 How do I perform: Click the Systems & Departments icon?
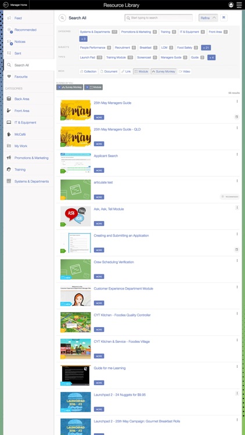[9, 181]
